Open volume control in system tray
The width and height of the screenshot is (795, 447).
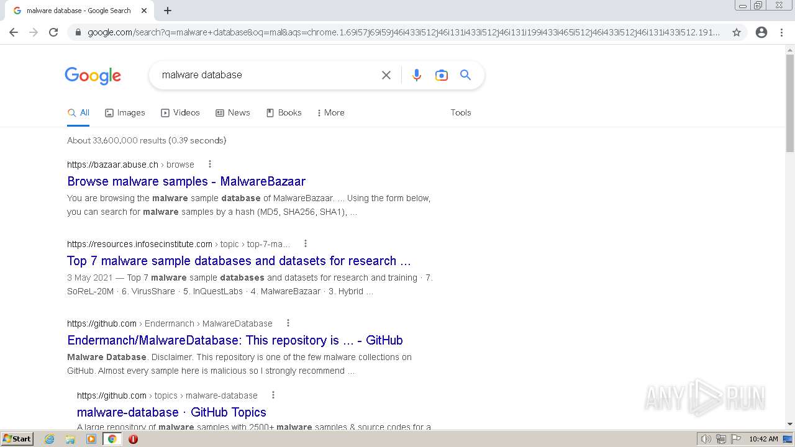click(x=706, y=439)
